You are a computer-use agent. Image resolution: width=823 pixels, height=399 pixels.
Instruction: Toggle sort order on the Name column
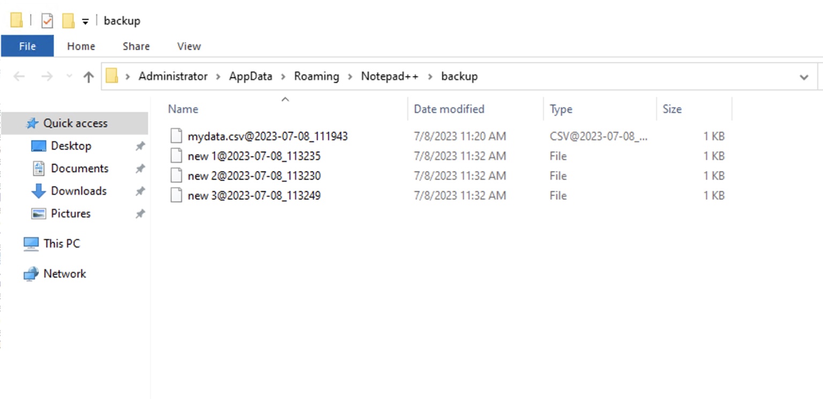pos(183,109)
